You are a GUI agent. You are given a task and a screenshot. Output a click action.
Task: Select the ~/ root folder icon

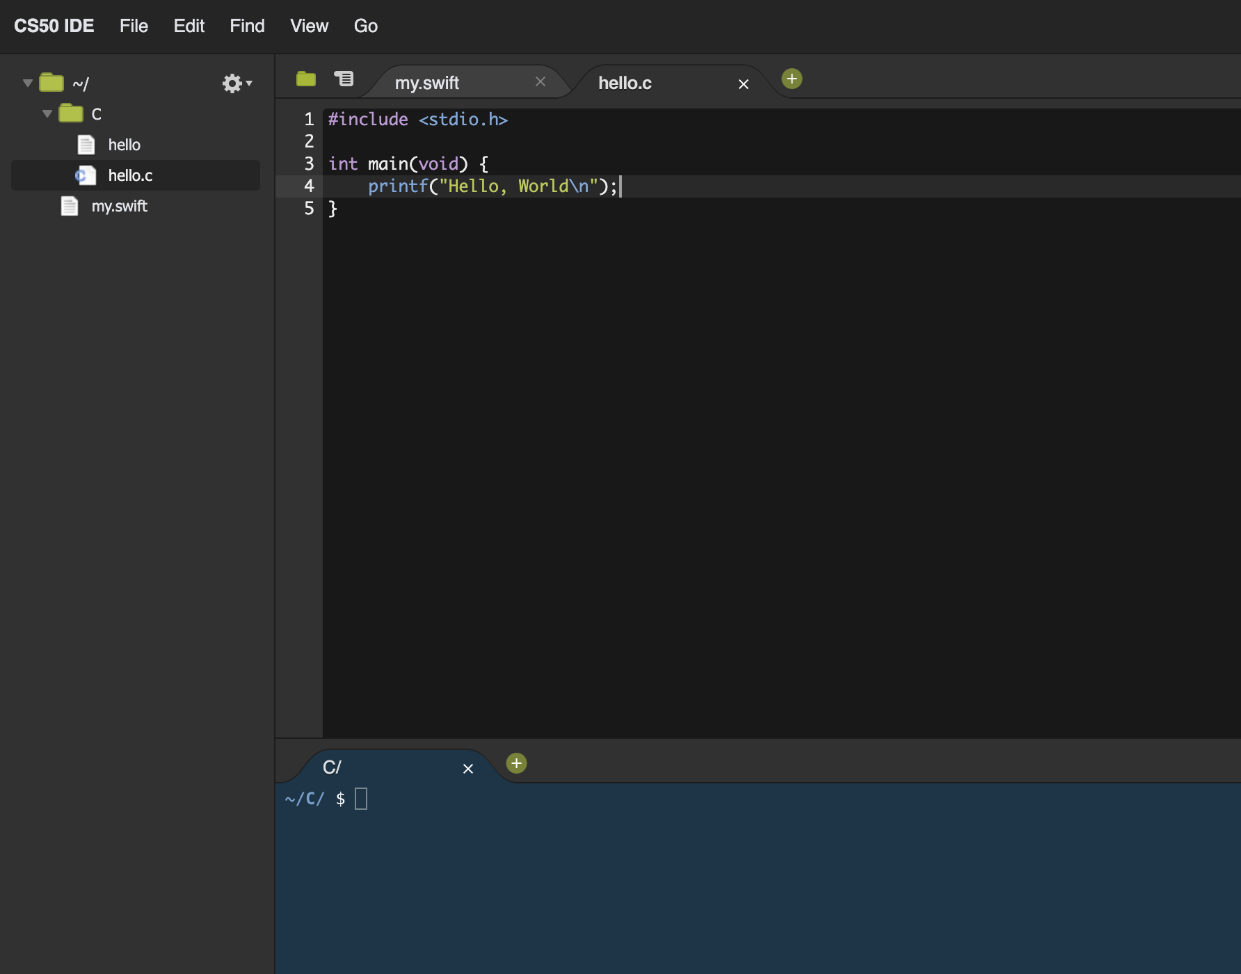[51, 83]
